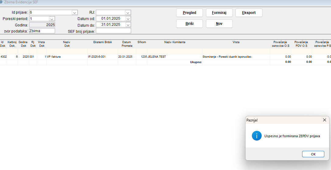Click the blue info icon in the dialog
Image resolution: width=331 pixels, height=170 pixels.
coord(256,136)
